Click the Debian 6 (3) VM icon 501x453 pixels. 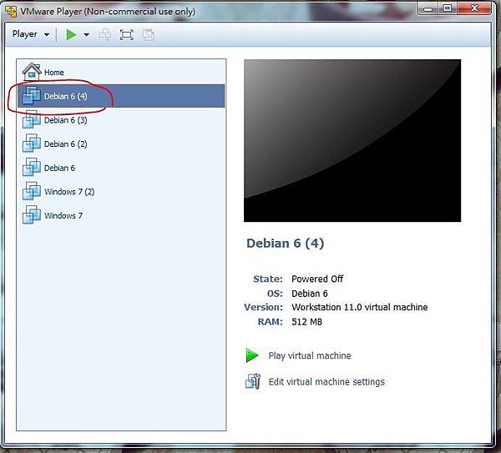click(32, 119)
